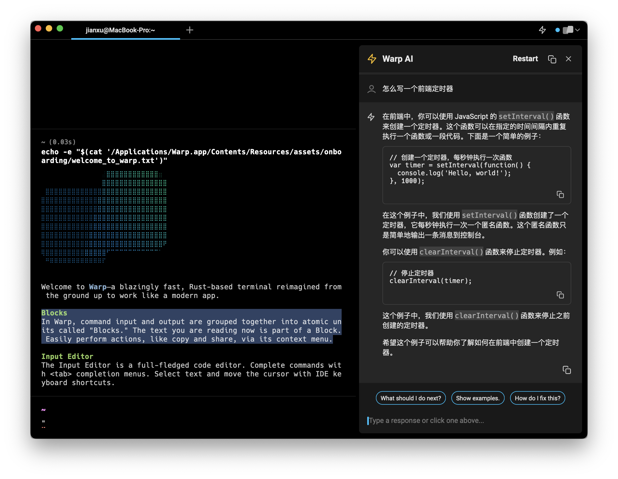The height and width of the screenshot is (479, 618).
Task: Click the user avatar beside the question
Action: click(371, 89)
